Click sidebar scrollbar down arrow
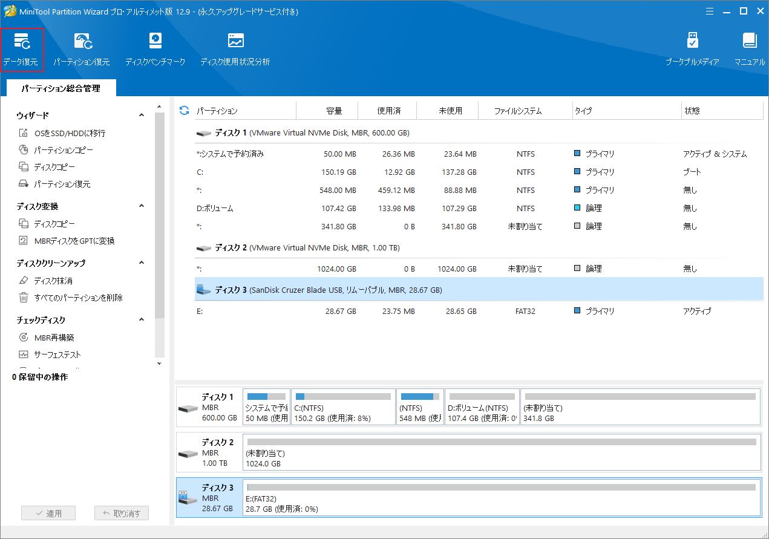The image size is (769, 539). pyautogui.click(x=160, y=364)
